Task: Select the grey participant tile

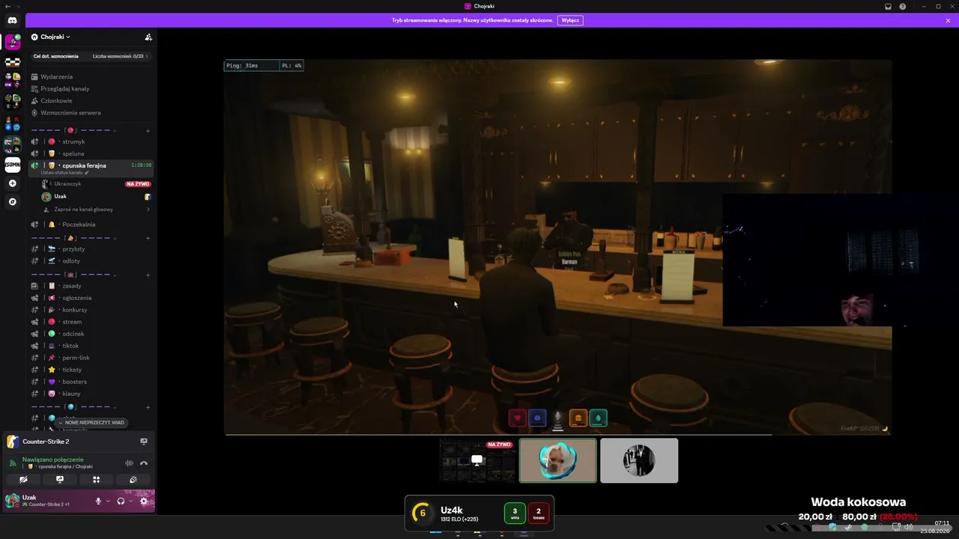Action: (639, 460)
